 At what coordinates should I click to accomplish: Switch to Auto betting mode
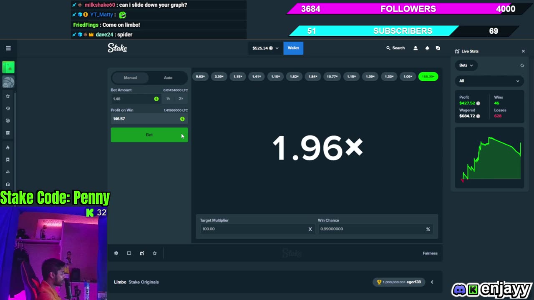pyautogui.click(x=168, y=77)
